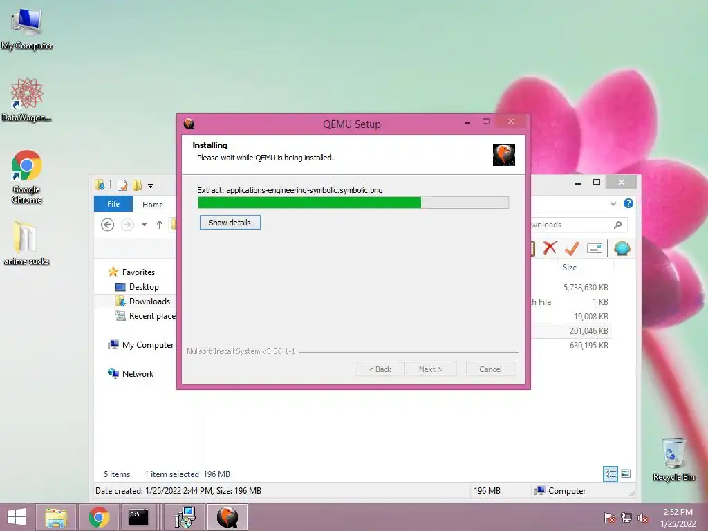Click the muted volume tray icon
The height and width of the screenshot is (531, 708).
point(642,518)
